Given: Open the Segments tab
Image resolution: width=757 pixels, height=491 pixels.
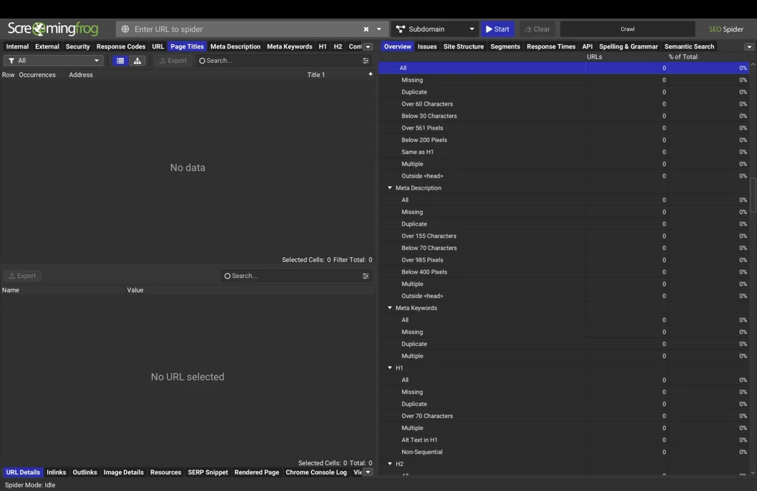Looking at the screenshot, I should (x=505, y=47).
